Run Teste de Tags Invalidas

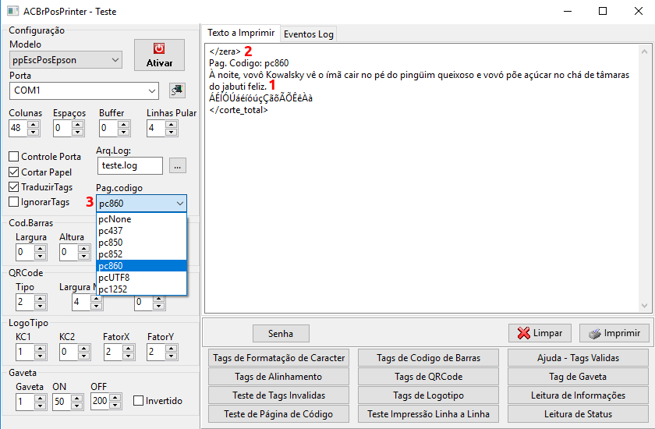tap(278, 395)
